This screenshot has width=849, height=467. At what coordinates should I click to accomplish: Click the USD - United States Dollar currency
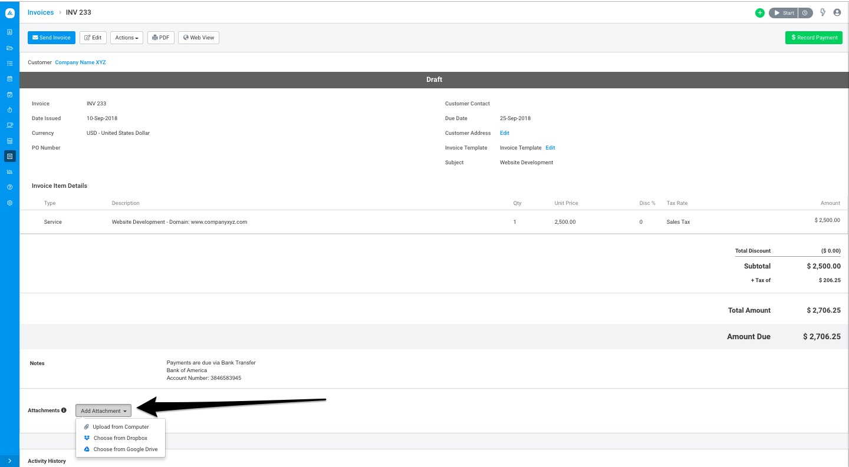[x=118, y=133]
